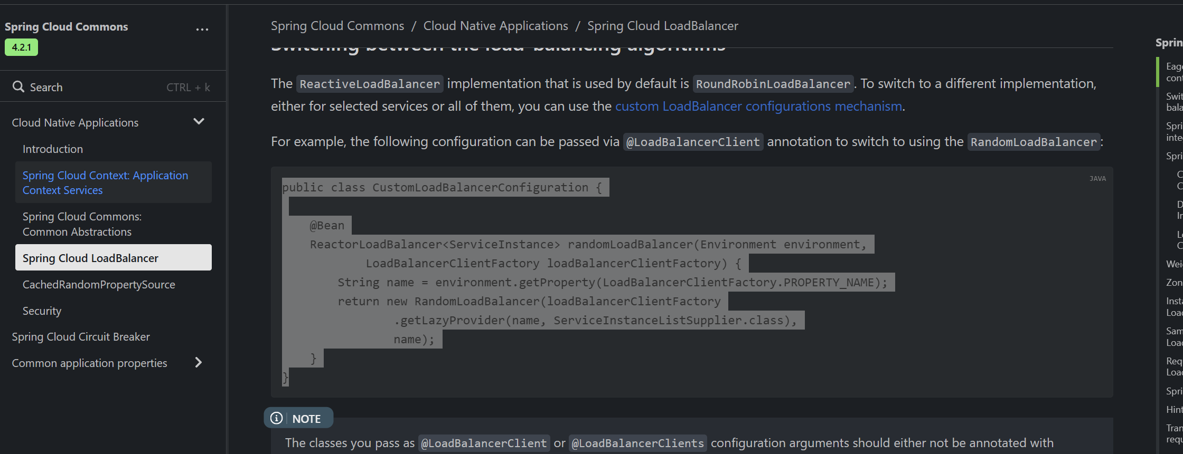Open the three-dots menu beside Spring Cloud Commons
Viewport: 1183px width, 454px height.
(202, 30)
